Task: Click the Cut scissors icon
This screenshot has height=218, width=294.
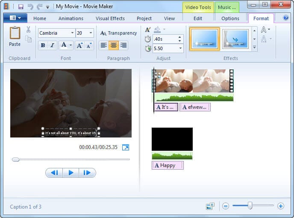Action: 28,30
